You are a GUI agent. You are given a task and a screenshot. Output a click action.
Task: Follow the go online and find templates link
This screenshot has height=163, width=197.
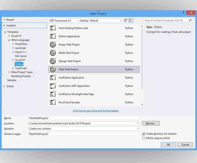pyautogui.click(x=96, y=111)
